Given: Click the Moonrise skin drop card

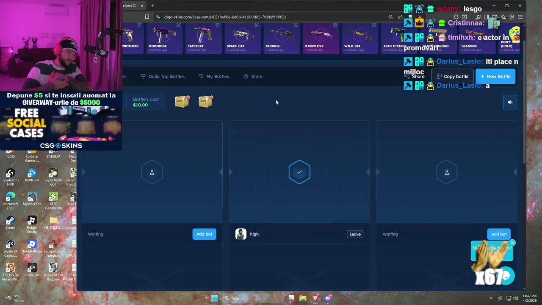Looking at the screenshot, I should pyautogui.click(x=164, y=38).
